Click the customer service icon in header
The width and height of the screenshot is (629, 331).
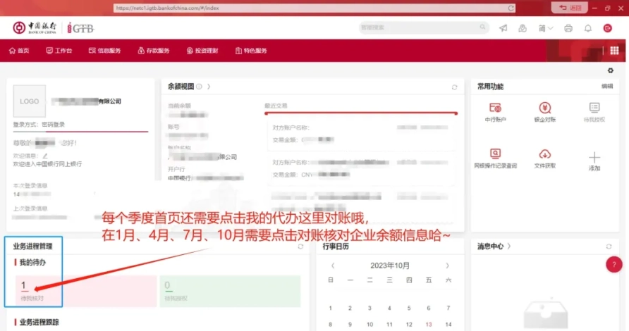(523, 28)
